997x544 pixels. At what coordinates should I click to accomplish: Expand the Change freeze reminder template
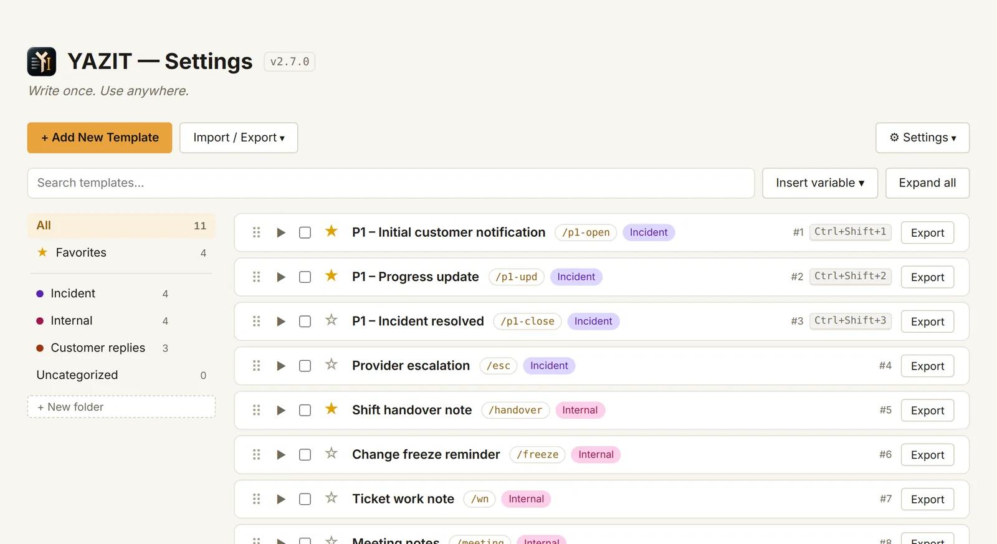[281, 455]
